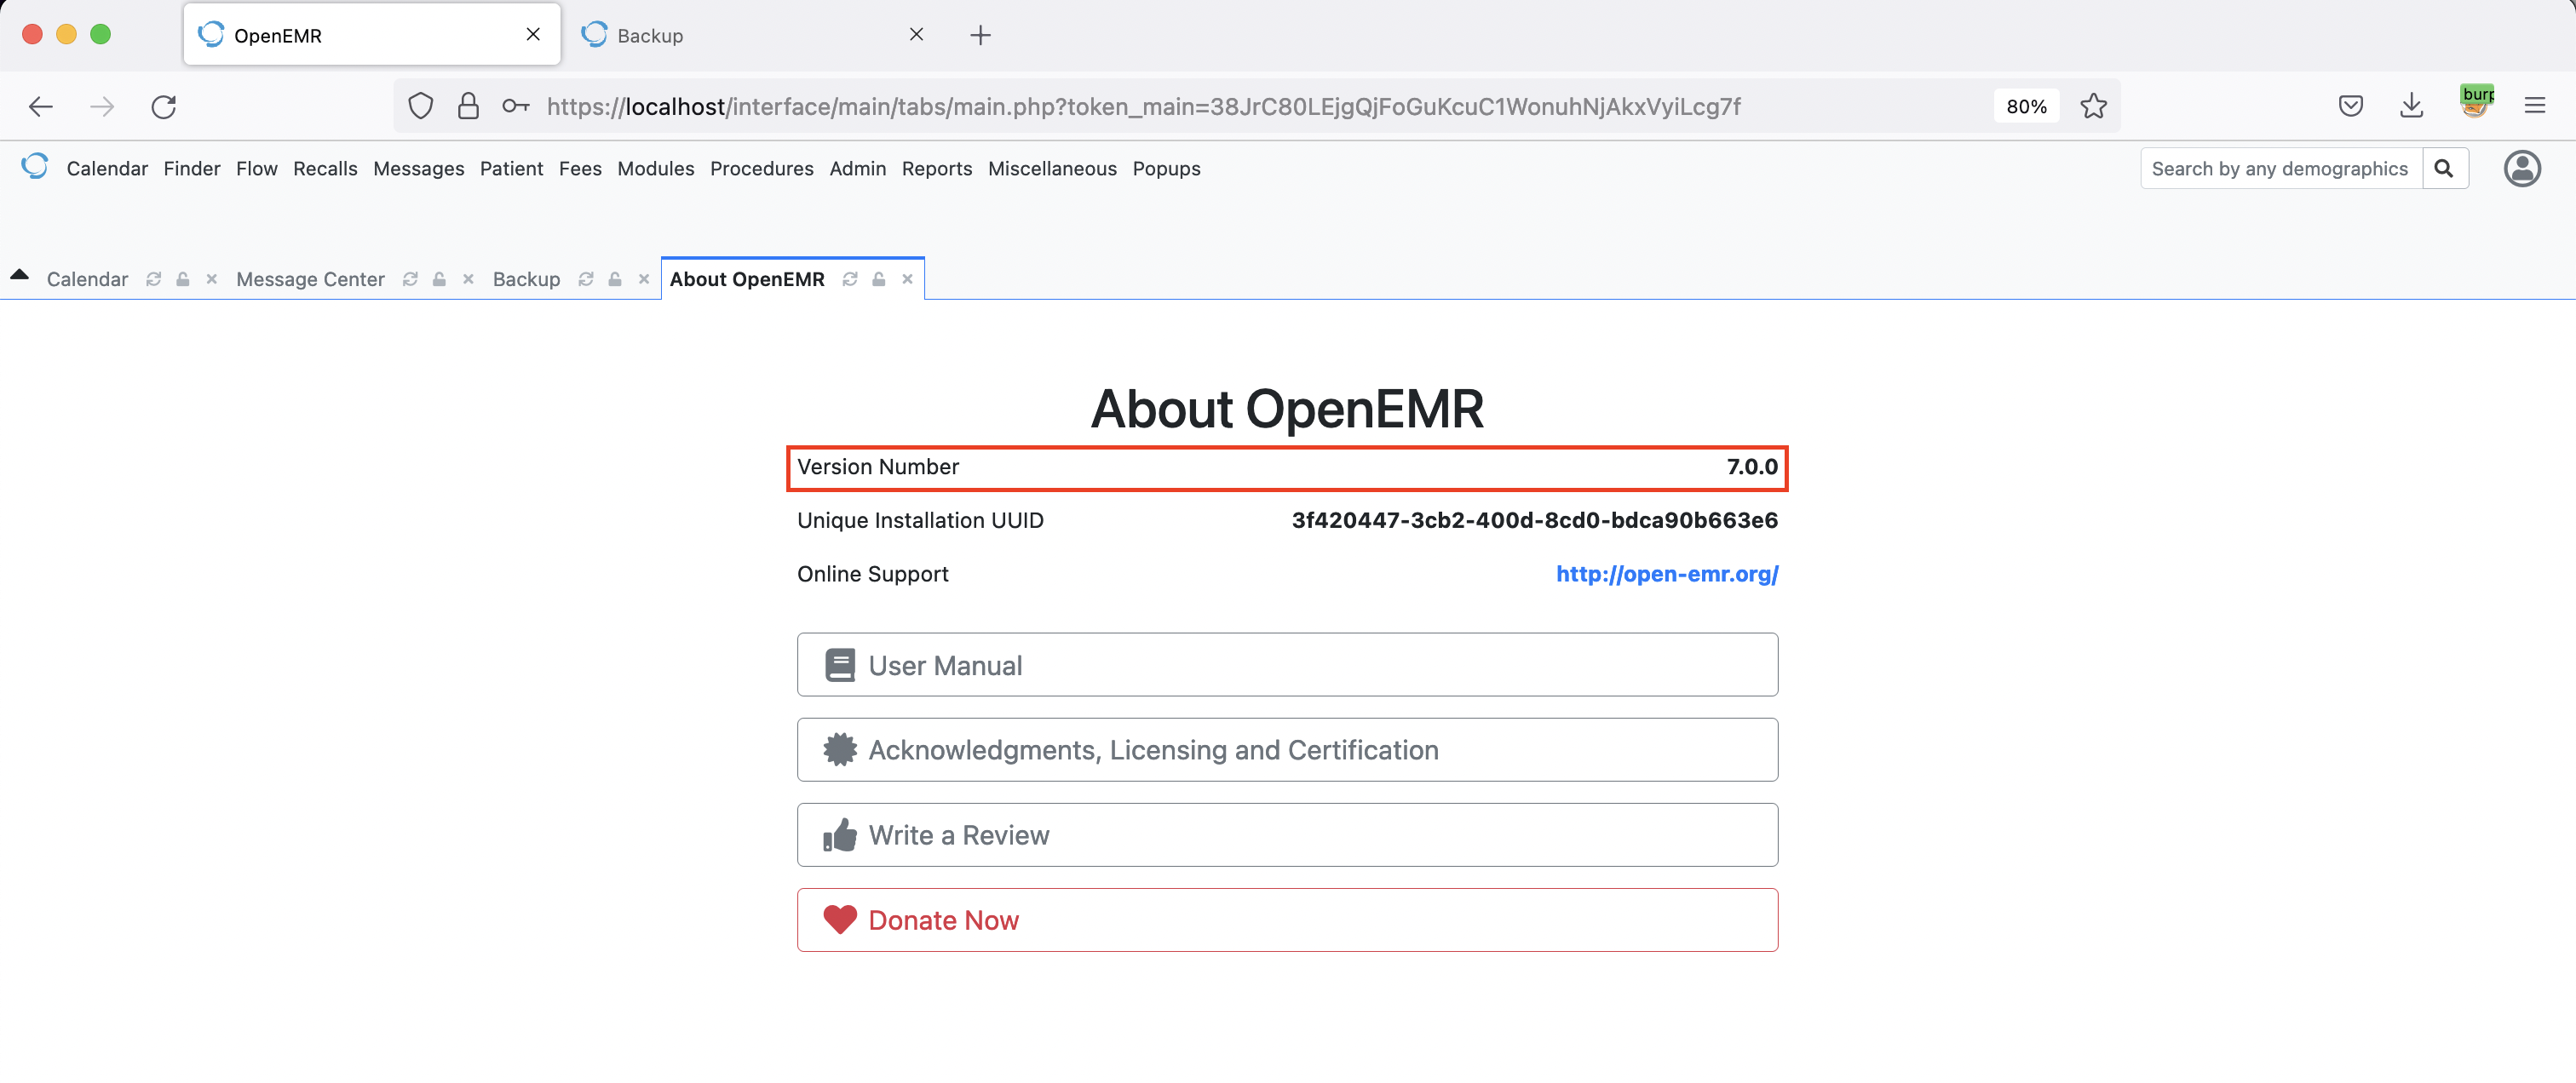Click the Burp extension icon in toolbar

pyautogui.click(x=2476, y=103)
